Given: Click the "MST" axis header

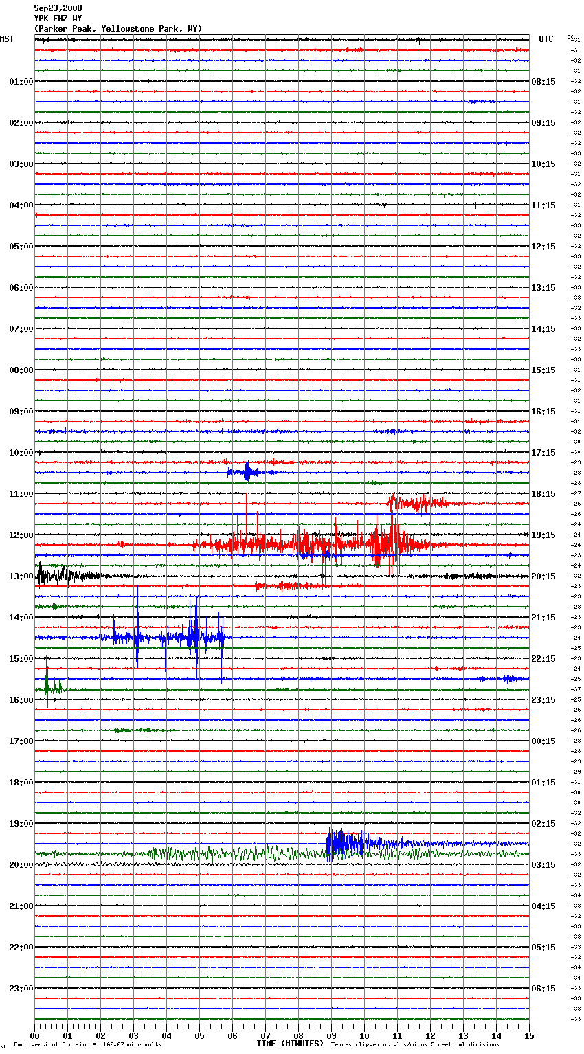Looking at the screenshot, I should tap(7, 39).
